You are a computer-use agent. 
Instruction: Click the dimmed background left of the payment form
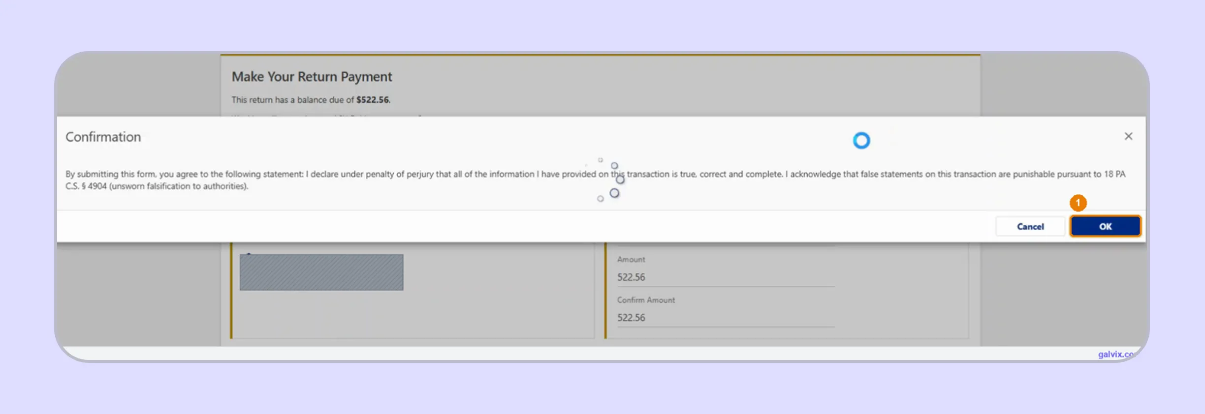pyautogui.click(x=139, y=294)
